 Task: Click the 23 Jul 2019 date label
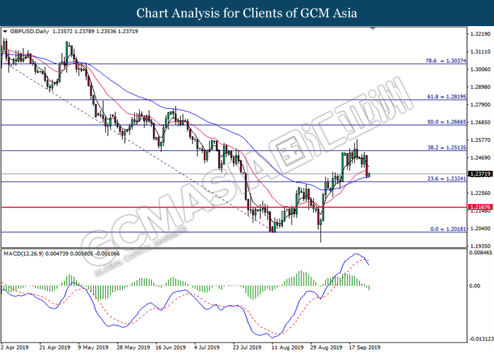(x=247, y=347)
